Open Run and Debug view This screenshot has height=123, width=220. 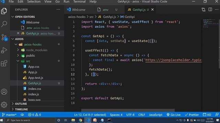[4, 50]
